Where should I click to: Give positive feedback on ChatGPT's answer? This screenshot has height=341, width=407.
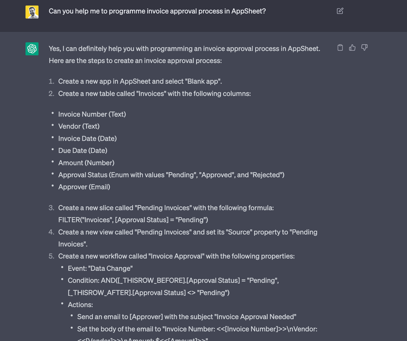352,47
